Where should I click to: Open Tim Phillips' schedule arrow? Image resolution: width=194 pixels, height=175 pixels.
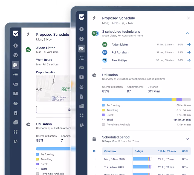189,60
